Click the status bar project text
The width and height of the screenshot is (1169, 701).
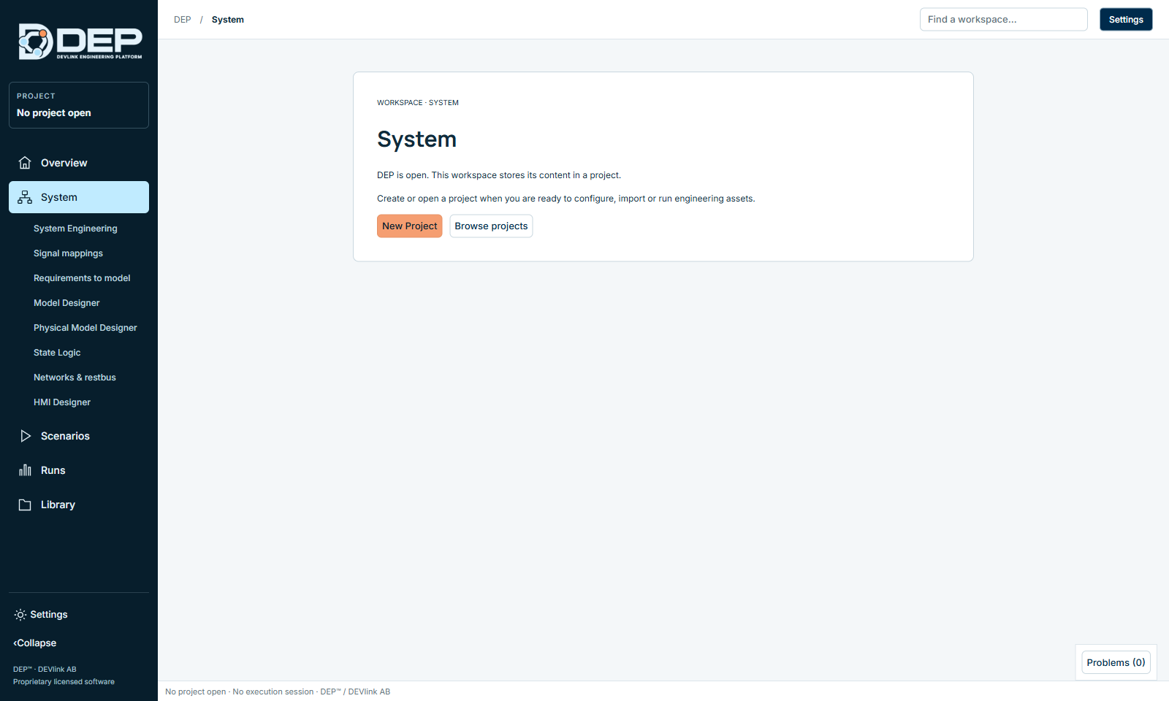(278, 692)
